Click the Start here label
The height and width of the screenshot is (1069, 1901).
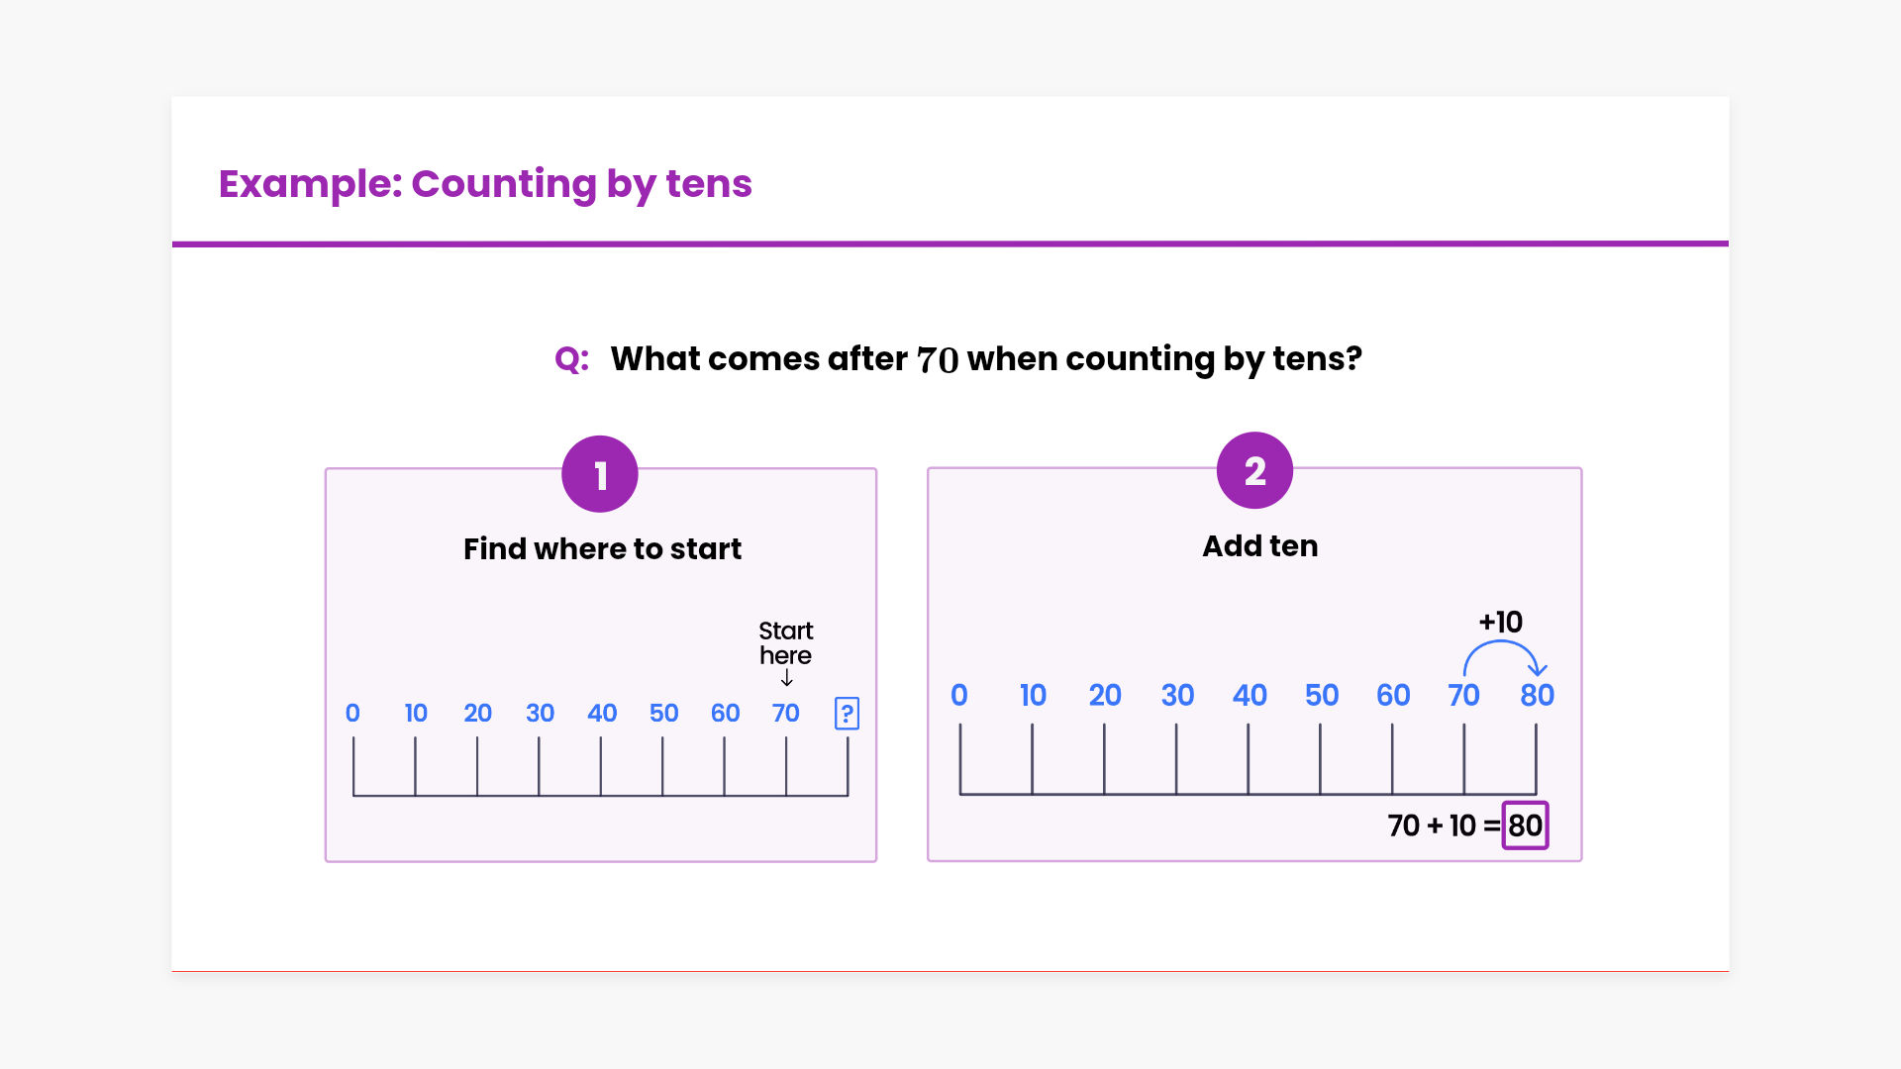[x=786, y=642]
